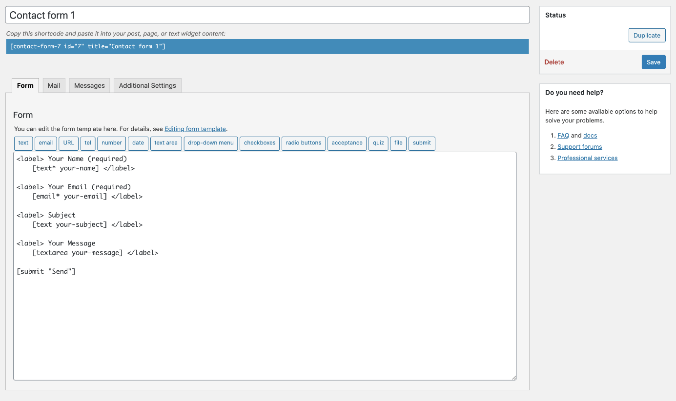Insert a drop-down menu tag
This screenshot has width=676, height=401.
pos(211,143)
